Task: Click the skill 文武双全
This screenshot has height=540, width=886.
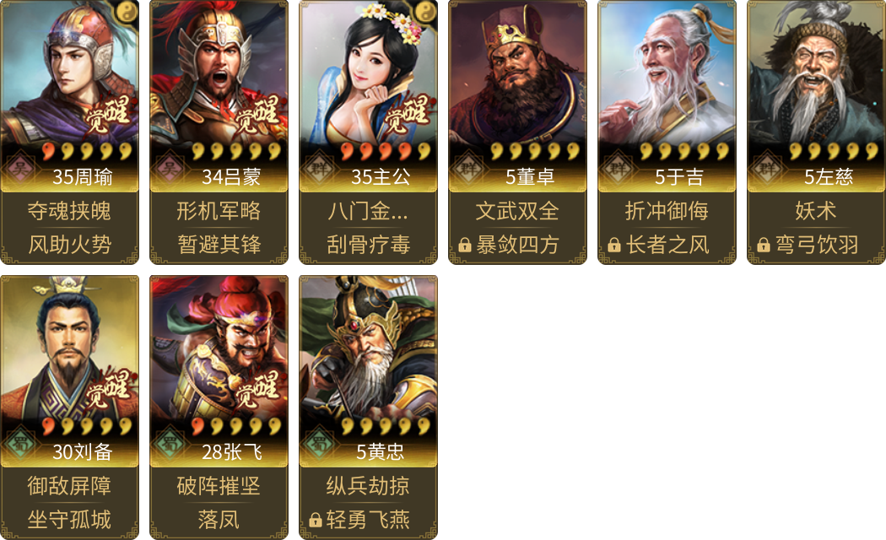Action: (x=517, y=211)
